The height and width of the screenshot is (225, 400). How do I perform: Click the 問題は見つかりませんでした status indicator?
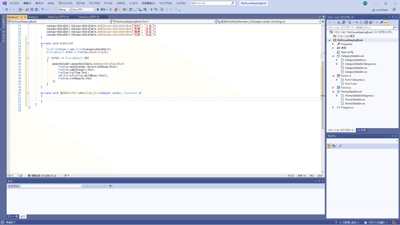(42, 175)
